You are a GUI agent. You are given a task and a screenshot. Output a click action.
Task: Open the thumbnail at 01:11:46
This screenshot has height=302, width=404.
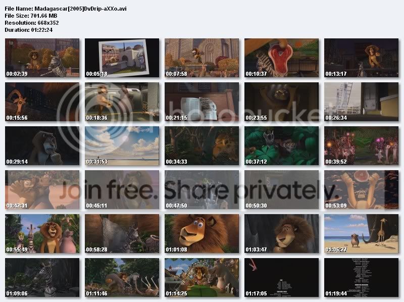coord(122,278)
